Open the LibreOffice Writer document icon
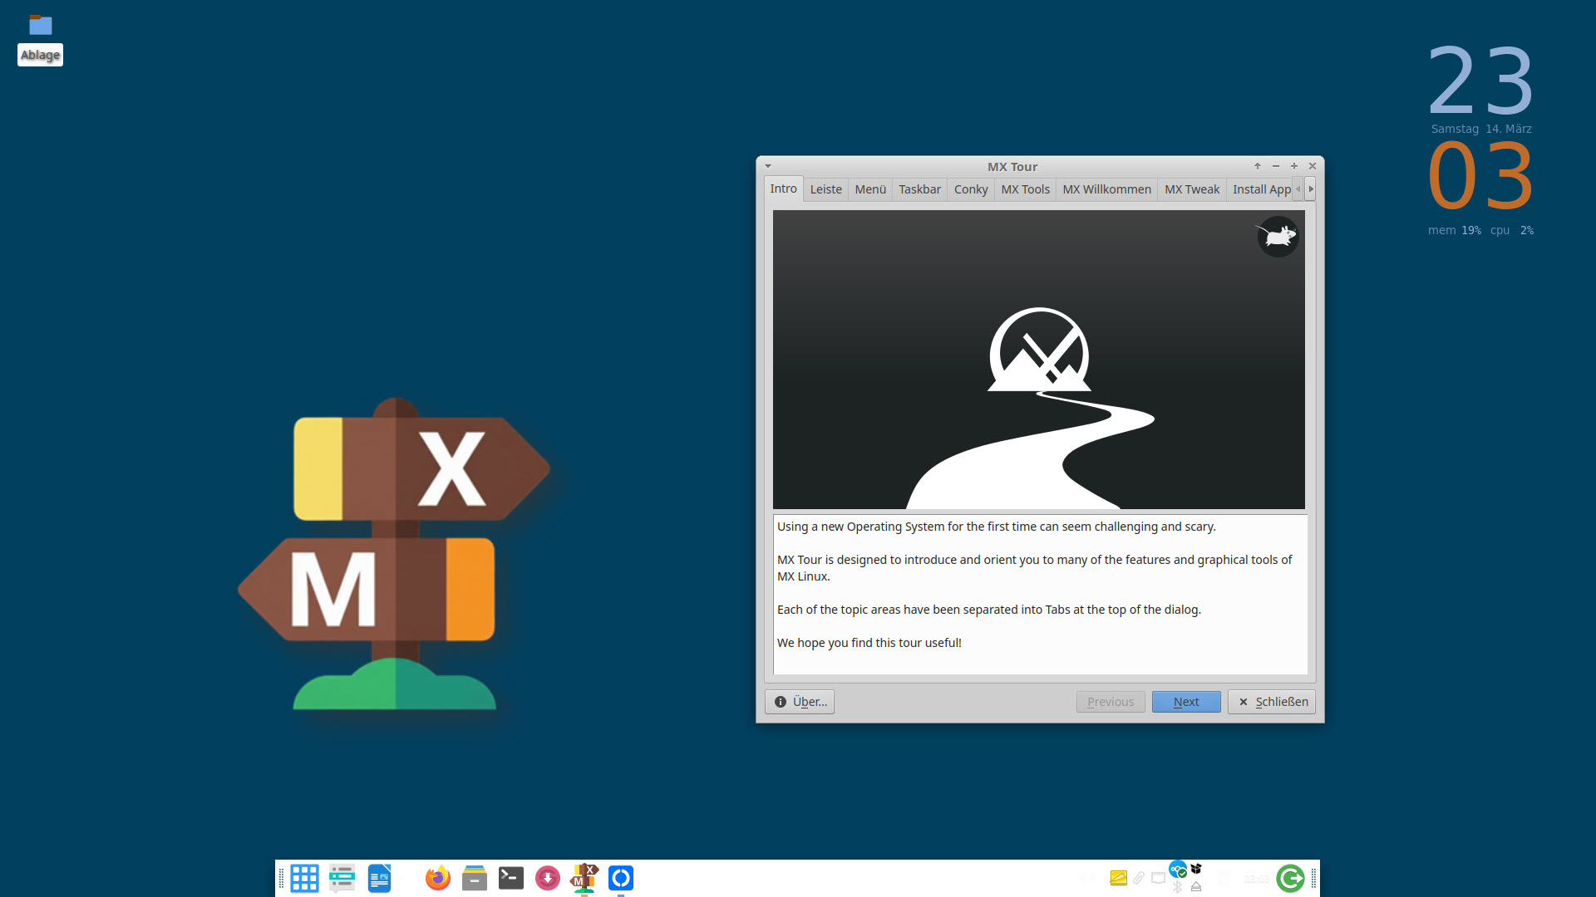The image size is (1596, 897). pyautogui.click(x=379, y=878)
